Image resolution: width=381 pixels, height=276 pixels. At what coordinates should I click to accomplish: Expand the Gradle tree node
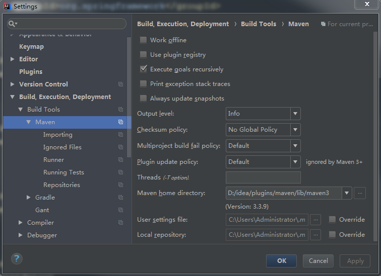(28, 198)
